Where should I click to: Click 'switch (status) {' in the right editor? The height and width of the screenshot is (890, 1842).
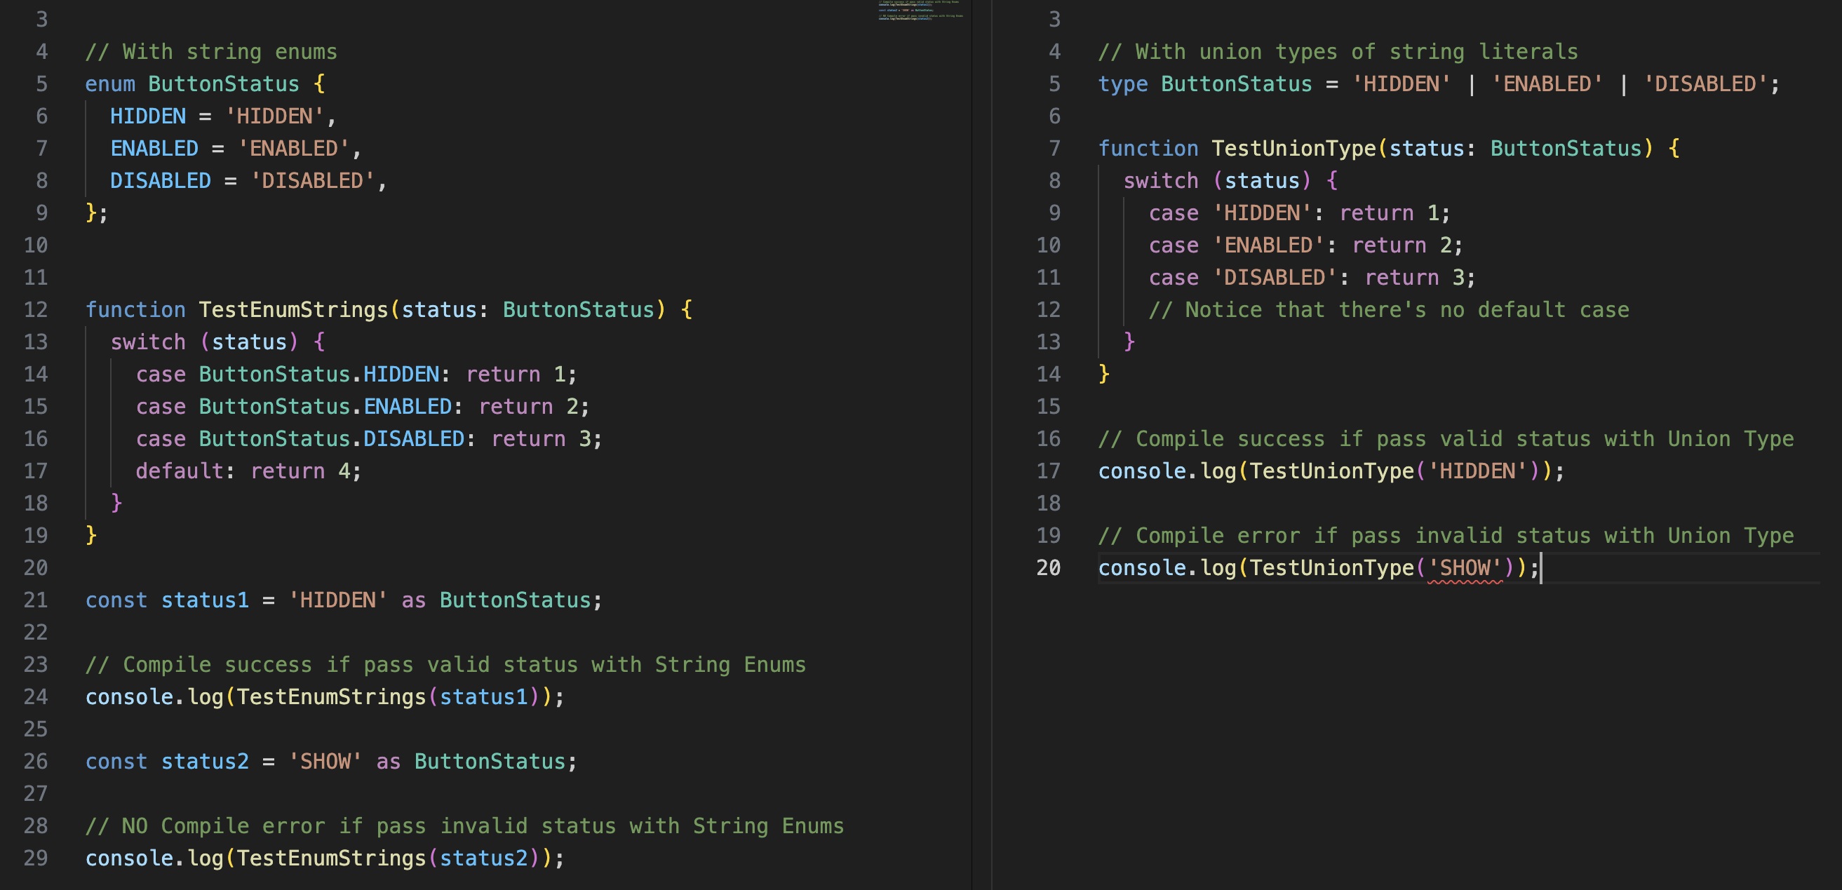[x=1230, y=180]
